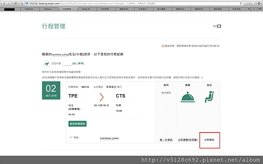Screen dimensions: 263x164
Task: Switch to the 行李基本 tab
Action: tap(143, 9)
